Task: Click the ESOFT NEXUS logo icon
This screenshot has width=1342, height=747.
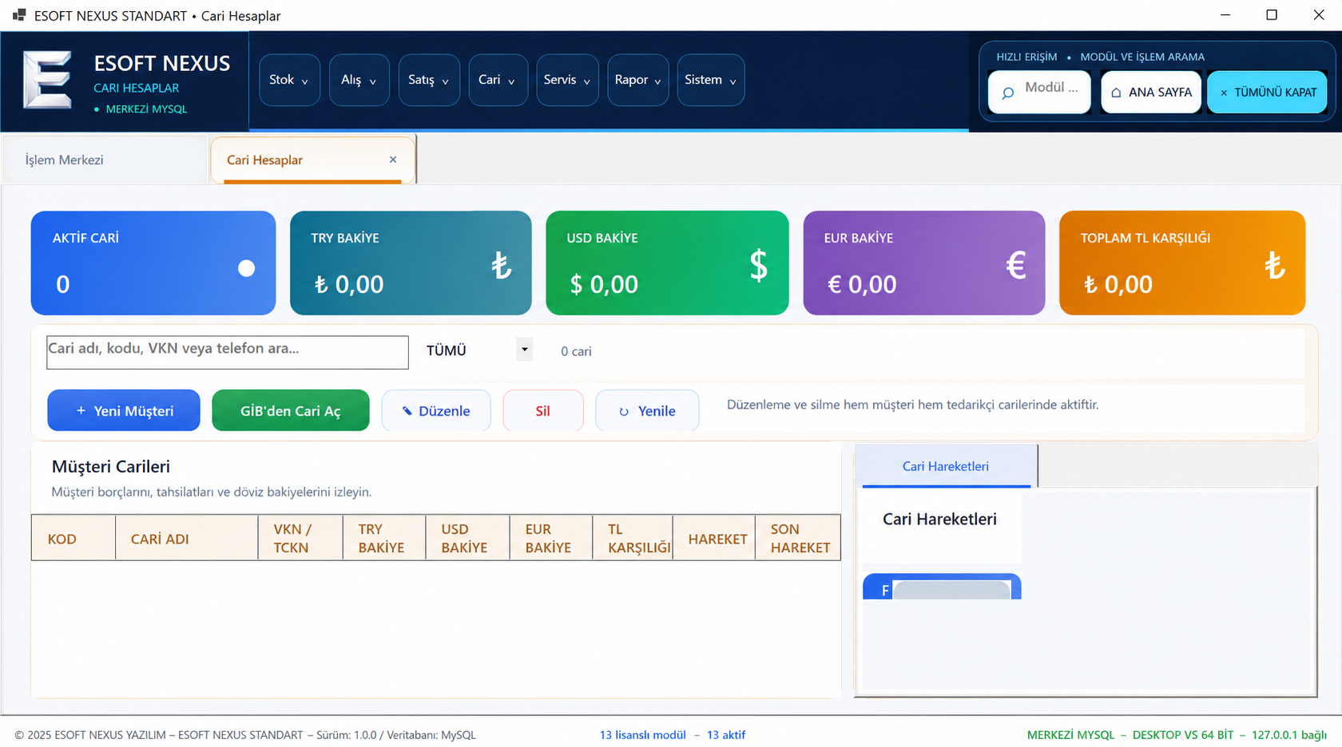Action: point(47,79)
